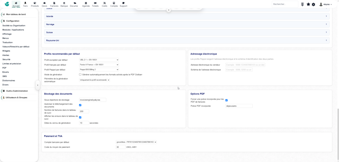Open PDF settings sidebar link
The width and height of the screenshot is (339, 162).
(4, 68)
